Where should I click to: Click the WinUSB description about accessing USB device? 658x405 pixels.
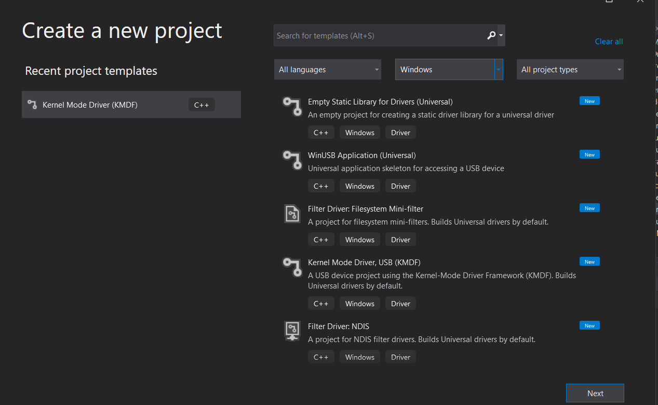406,168
